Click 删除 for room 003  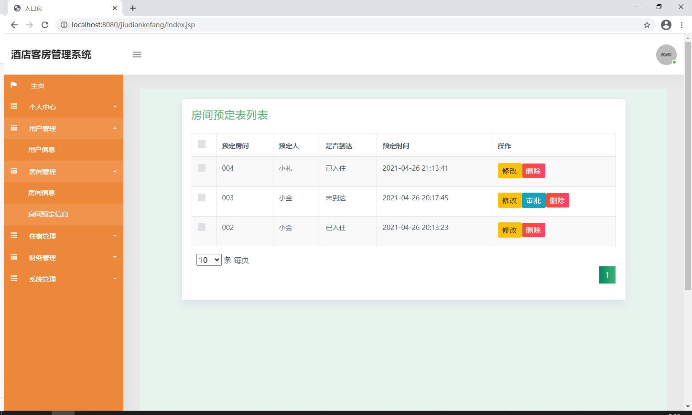pyautogui.click(x=557, y=200)
